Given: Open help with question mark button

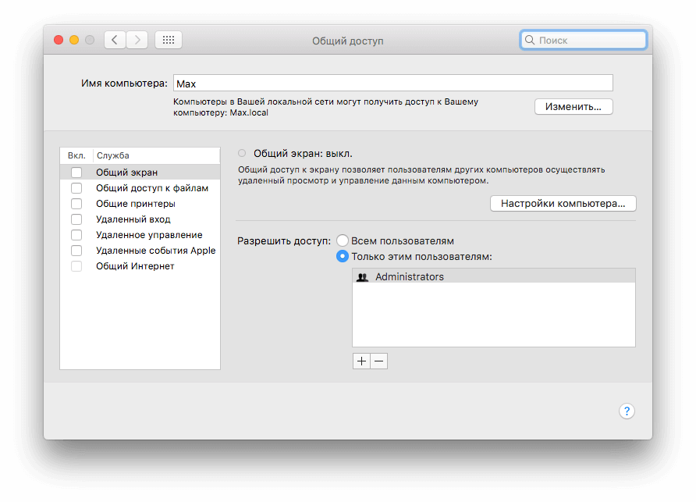Looking at the screenshot, I should pyautogui.click(x=627, y=411).
